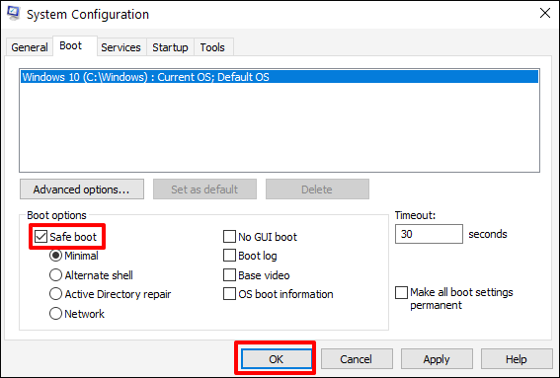Switch to the General tab

[30, 47]
